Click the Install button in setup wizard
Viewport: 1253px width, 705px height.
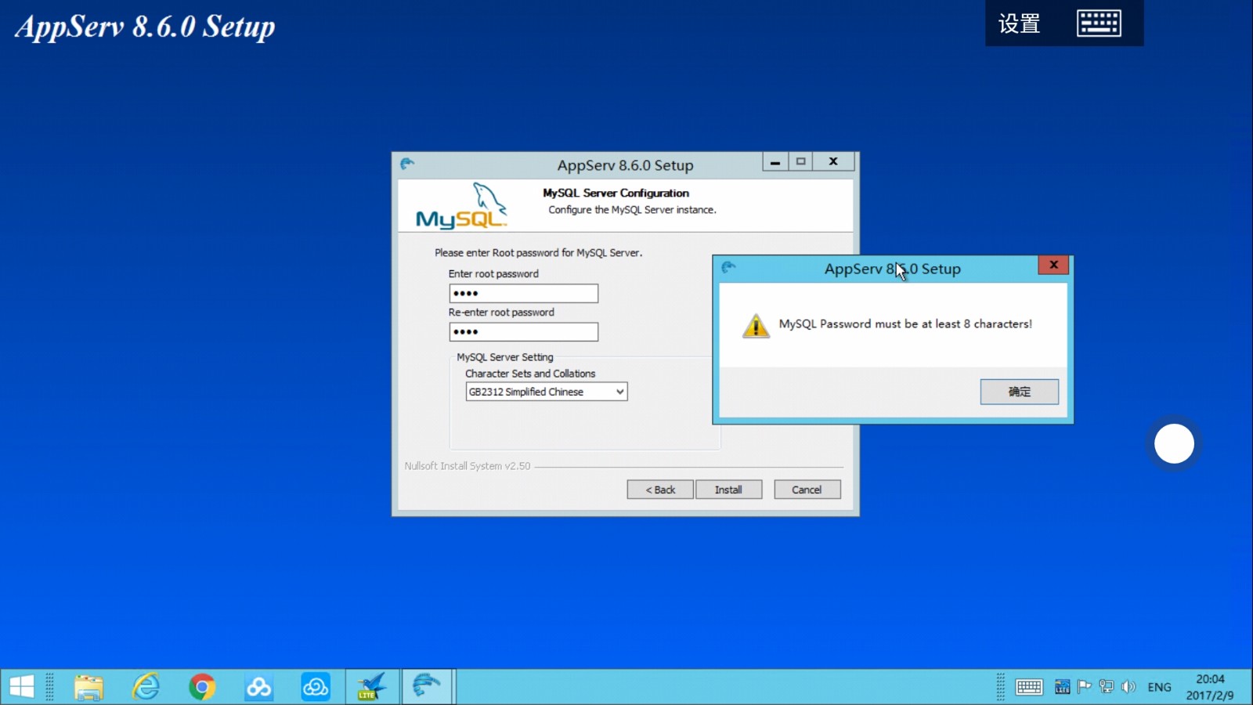728,490
